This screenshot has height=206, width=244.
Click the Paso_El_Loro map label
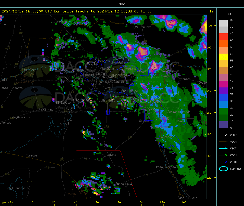187,198
